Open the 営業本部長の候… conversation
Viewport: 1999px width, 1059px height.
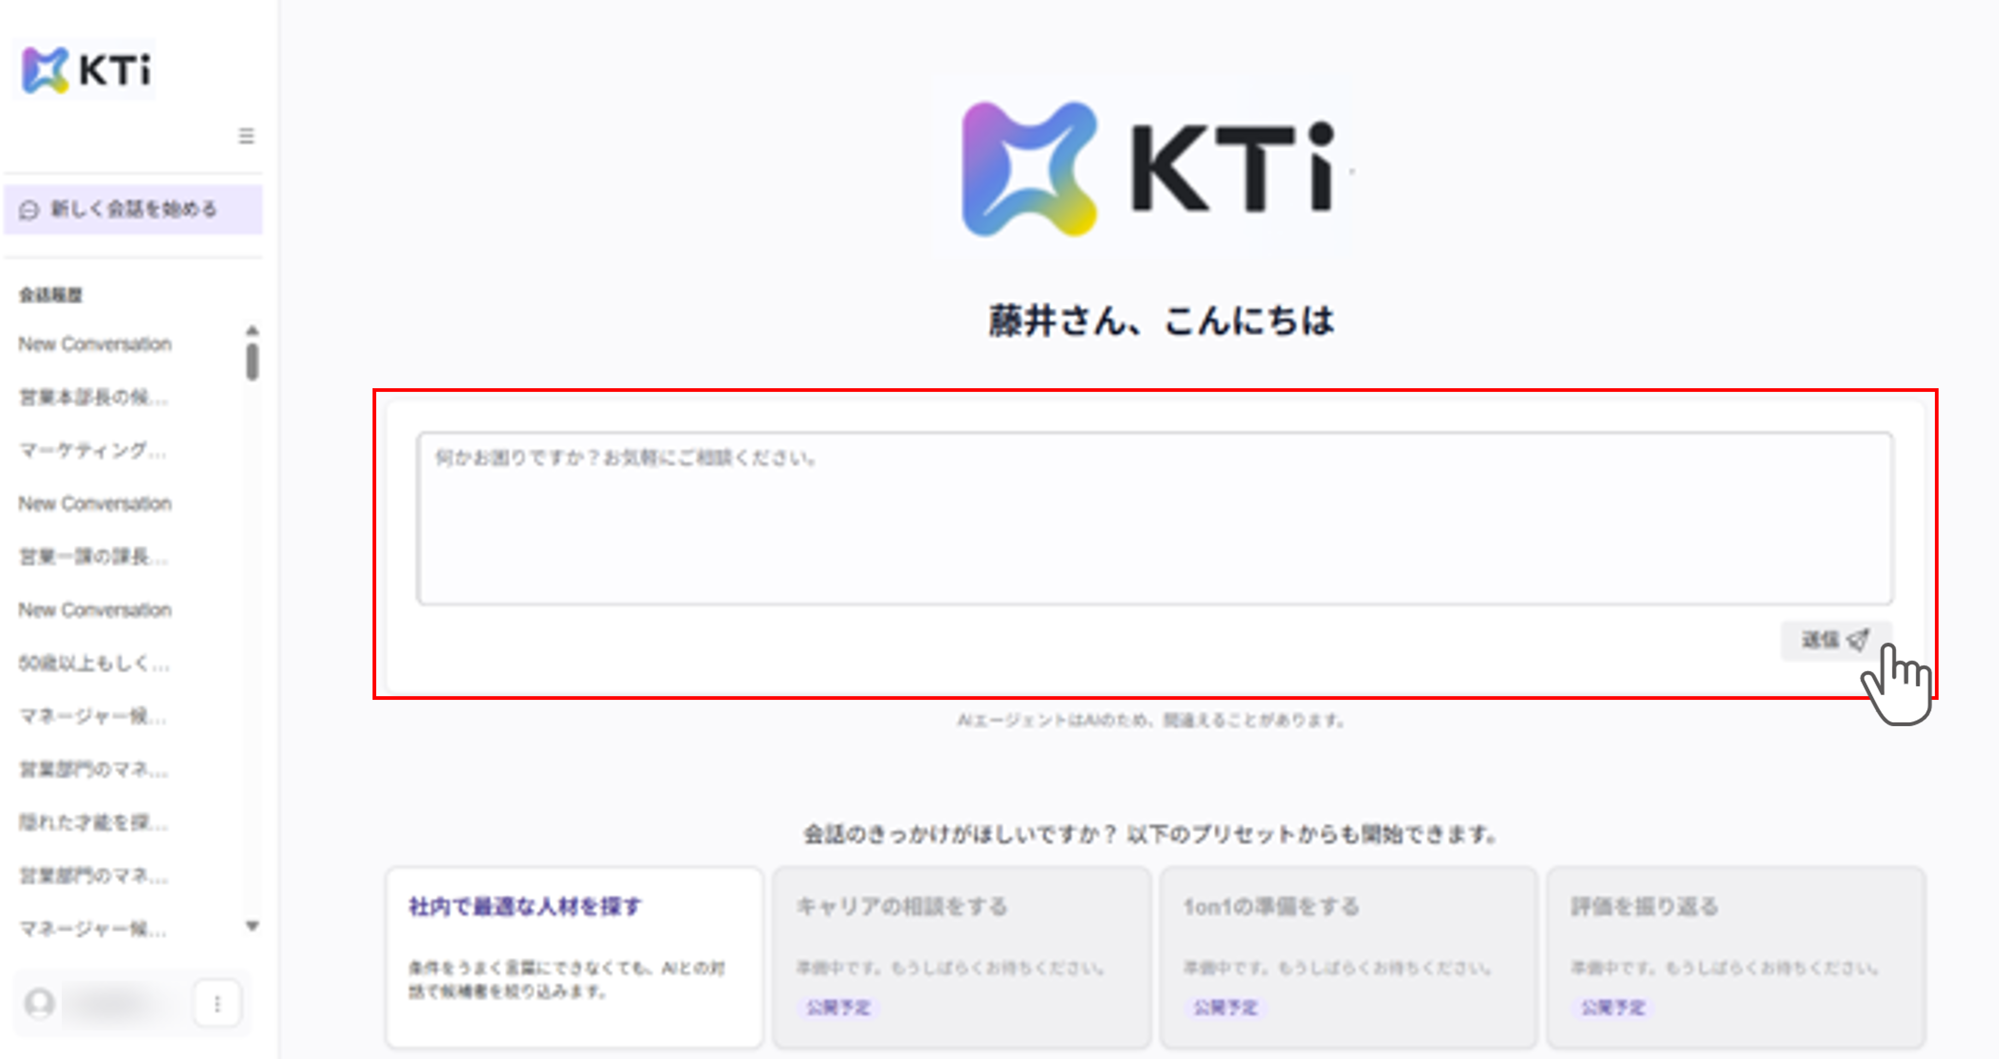point(93,397)
